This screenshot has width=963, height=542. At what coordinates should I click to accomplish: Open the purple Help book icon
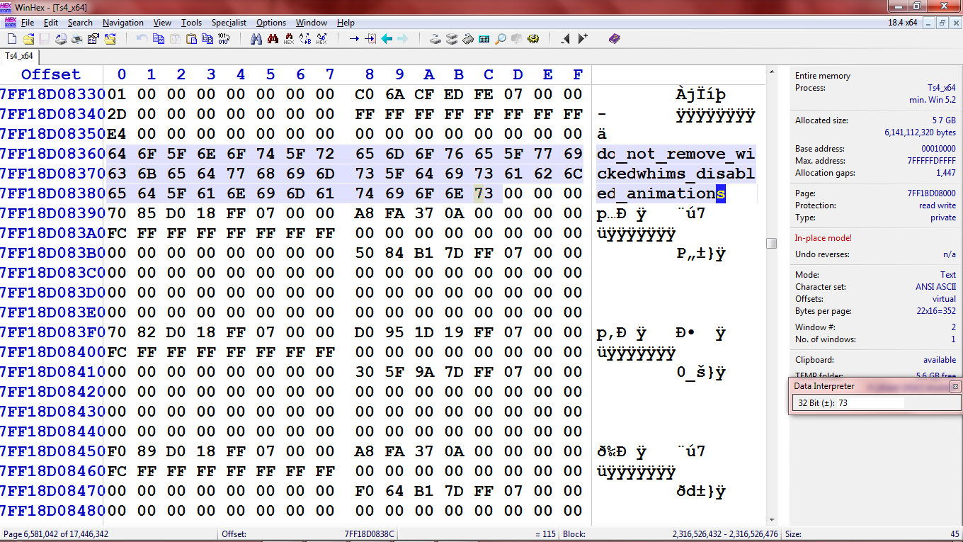tap(614, 39)
